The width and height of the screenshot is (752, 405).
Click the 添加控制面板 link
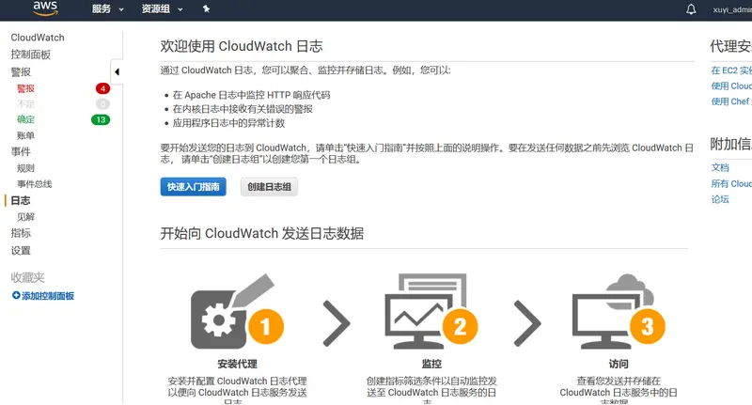(48, 296)
